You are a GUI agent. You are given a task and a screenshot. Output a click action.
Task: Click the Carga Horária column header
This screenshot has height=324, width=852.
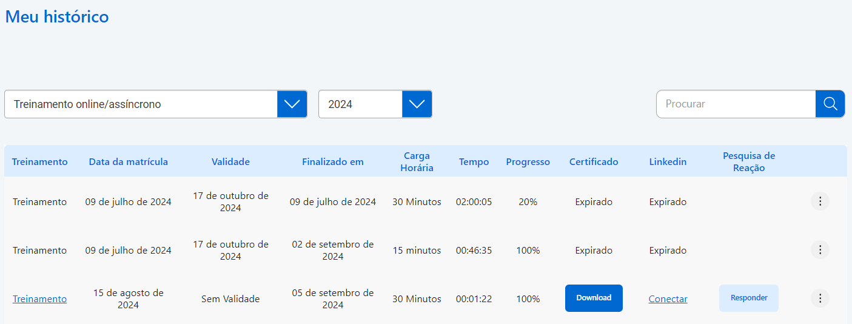[x=417, y=162]
